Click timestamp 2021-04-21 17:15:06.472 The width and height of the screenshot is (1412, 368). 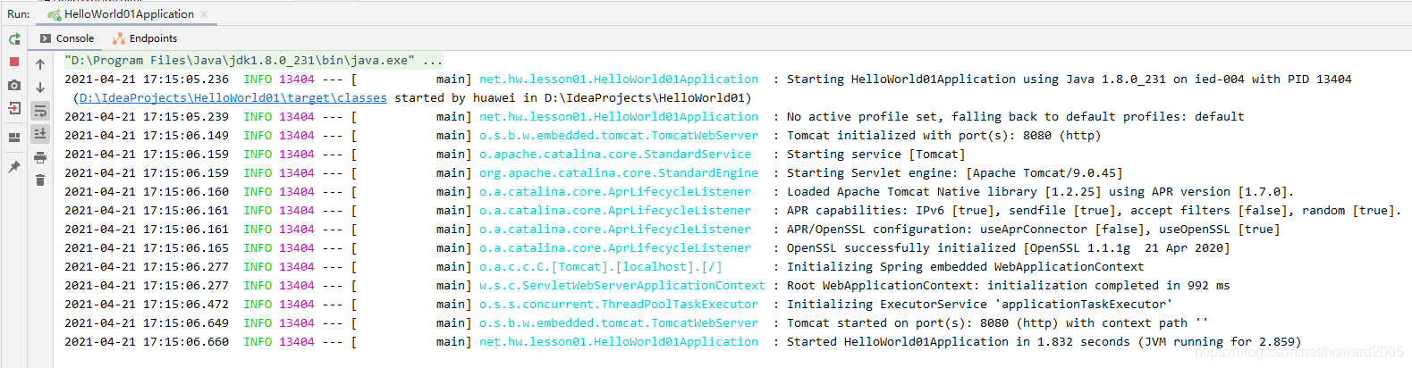(x=147, y=305)
